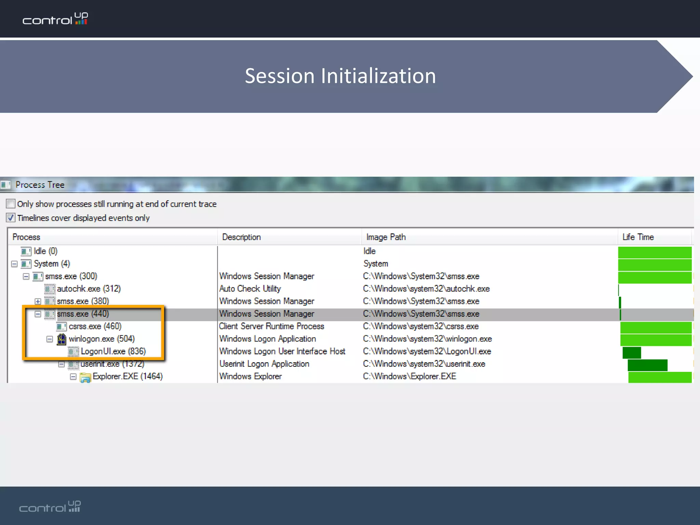
Task: Collapse the smss.exe (300) node
Action: [26, 277]
